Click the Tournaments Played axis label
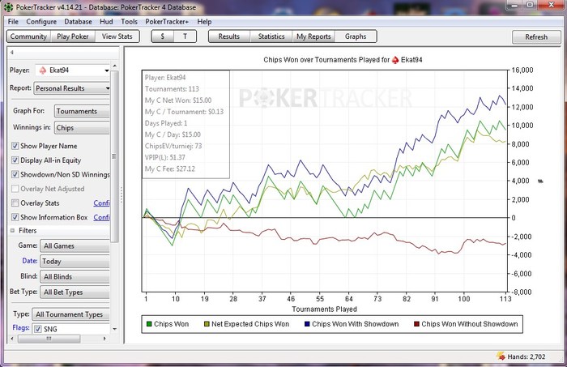This screenshot has width=567, height=367. pos(324,309)
